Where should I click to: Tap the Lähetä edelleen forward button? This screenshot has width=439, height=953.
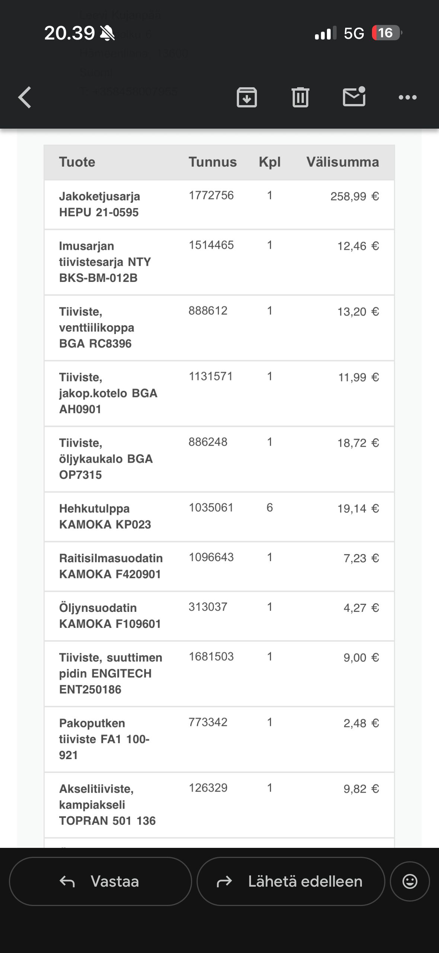(x=291, y=881)
